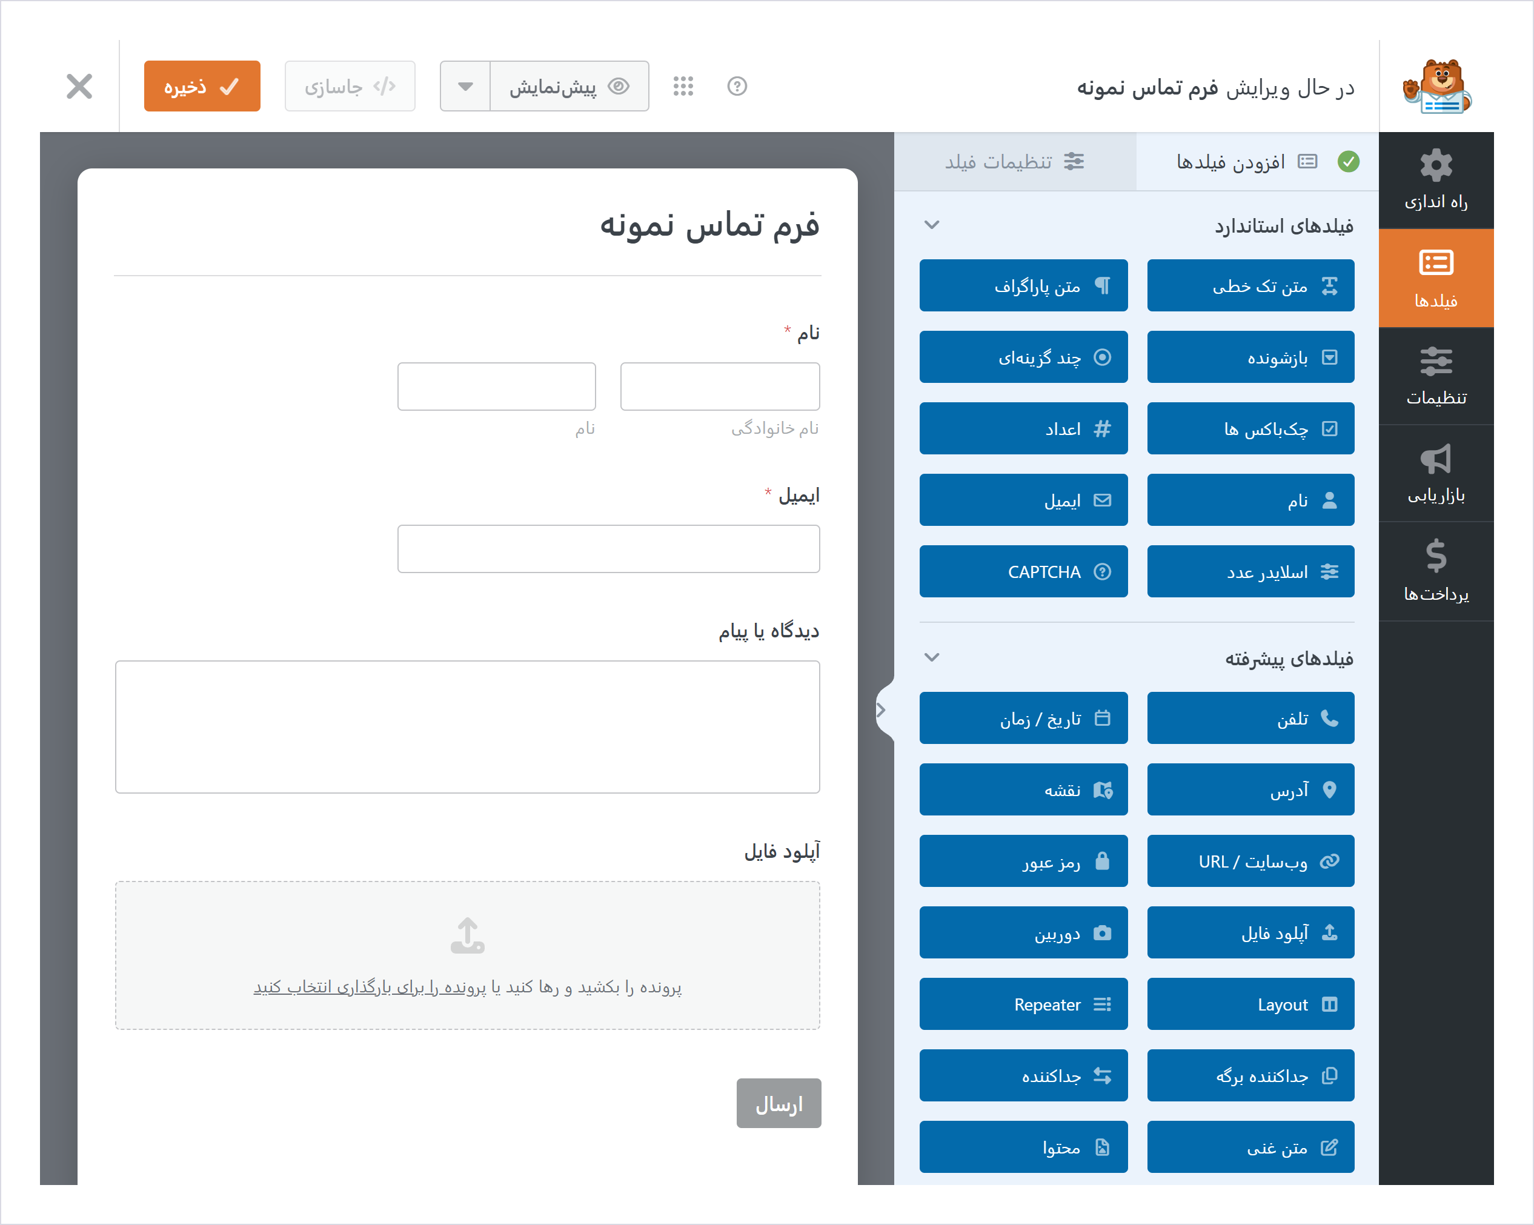The image size is (1534, 1225).
Task: Add the متن تک خطی field
Action: pos(1250,285)
